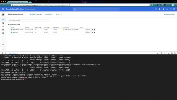Toggle Cloud Shell keyboard icon in shell toolbar

(2, 53)
